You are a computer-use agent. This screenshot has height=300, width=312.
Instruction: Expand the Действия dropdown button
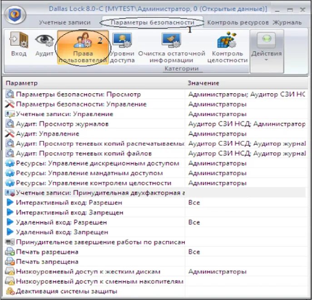tap(267, 51)
